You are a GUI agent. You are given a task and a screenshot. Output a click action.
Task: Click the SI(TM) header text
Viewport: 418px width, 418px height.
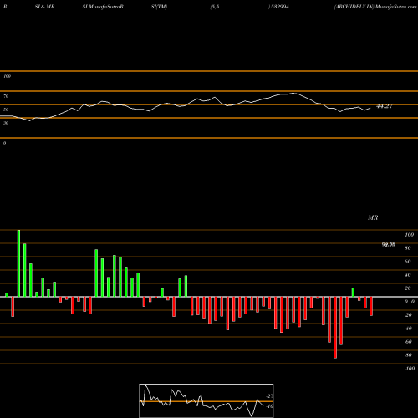point(159,7)
